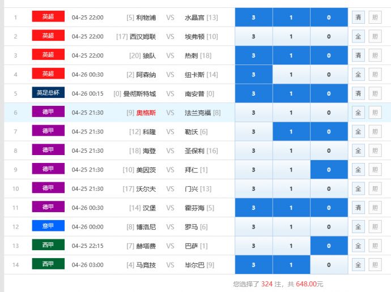This screenshot has height=292, width=391.
Task: Click the red 英超 league tag in row 1
Action: pos(48,17)
